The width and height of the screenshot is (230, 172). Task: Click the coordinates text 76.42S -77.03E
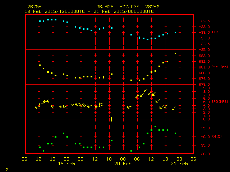pyautogui.click(x=118, y=7)
